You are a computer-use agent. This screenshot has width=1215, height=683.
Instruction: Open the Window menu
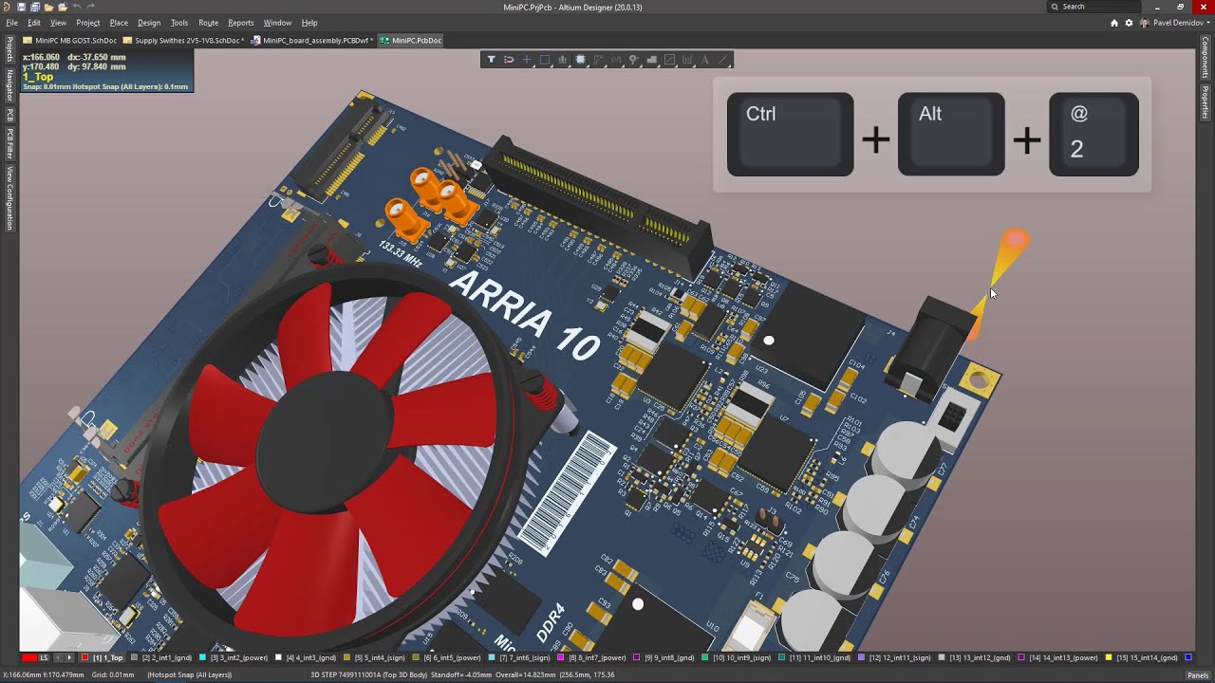click(x=277, y=23)
